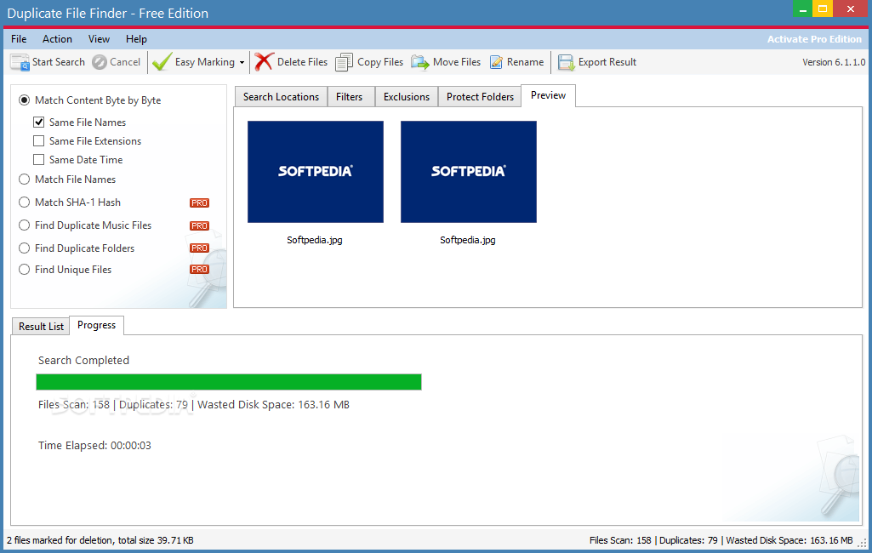This screenshot has height=553, width=872.
Task: Choose Find Unique Files radio button
Action: (25, 269)
